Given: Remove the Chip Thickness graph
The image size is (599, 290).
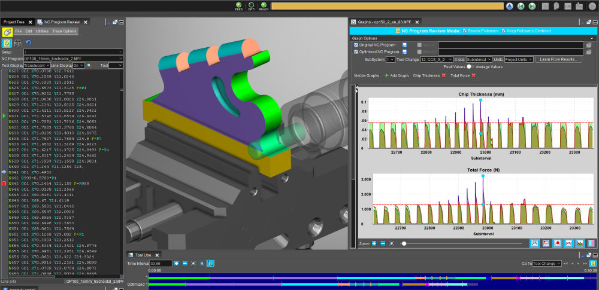Looking at the screenshot, I should [444, 75].
